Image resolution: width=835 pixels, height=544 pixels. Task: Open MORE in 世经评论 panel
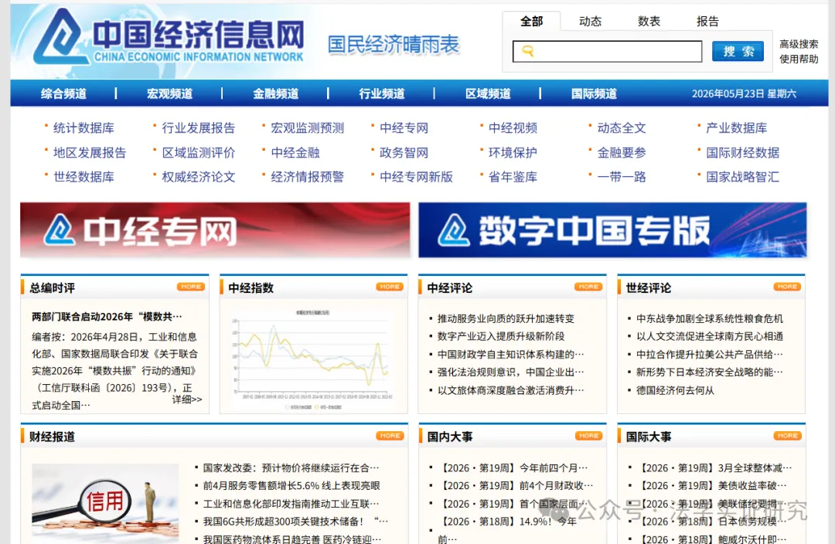[x=788, y=287]
